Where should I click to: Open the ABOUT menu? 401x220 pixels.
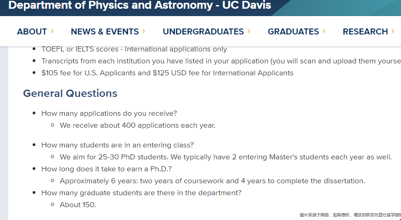[32, 31]
